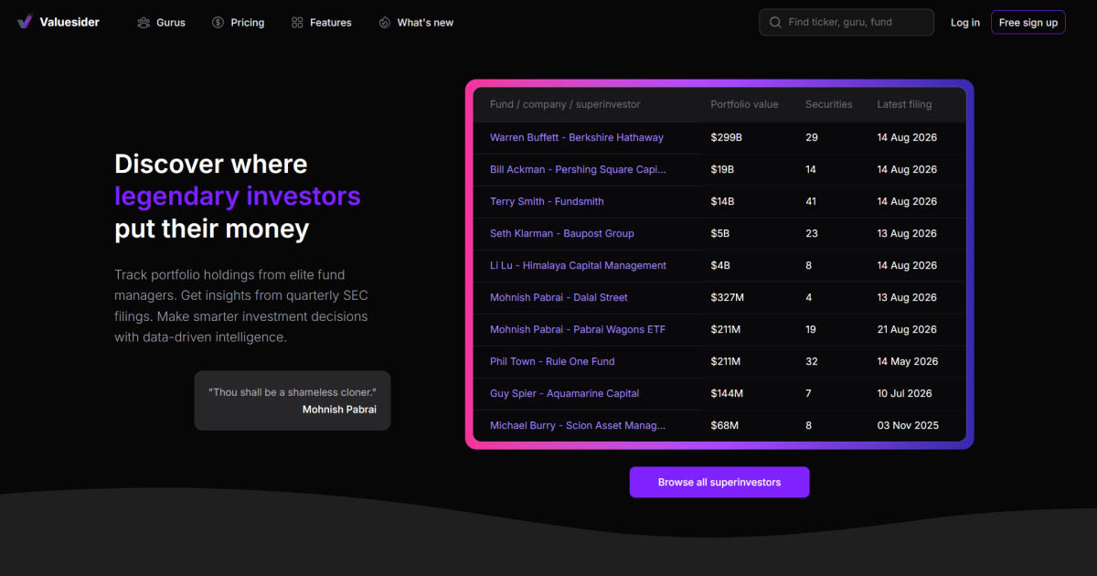This screenshot has height=576, width=1097.
Task: Click the "legendary investors" purple heading
Action: (x=238, y=196)
